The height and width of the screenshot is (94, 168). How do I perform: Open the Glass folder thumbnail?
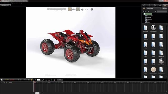(x=145, y=45)
